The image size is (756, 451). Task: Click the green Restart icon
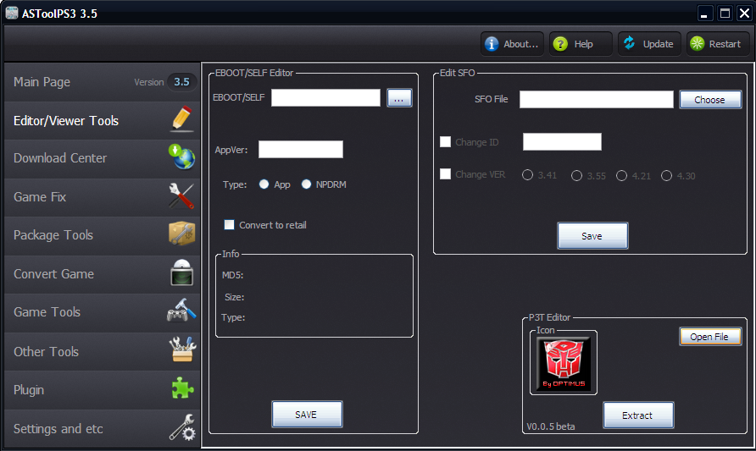698,44
